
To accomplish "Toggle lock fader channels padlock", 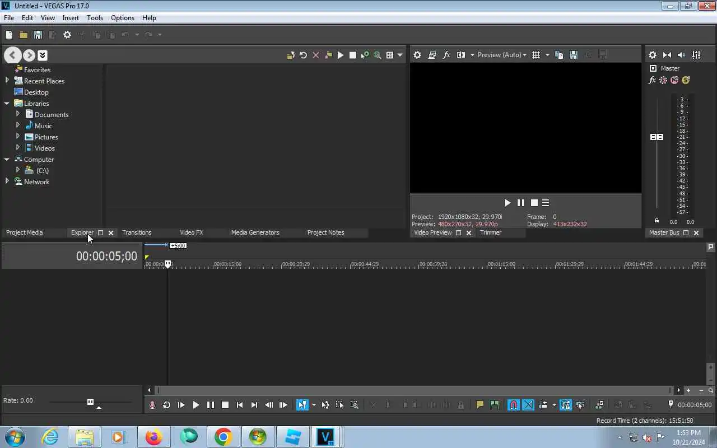I will (657, 221).
